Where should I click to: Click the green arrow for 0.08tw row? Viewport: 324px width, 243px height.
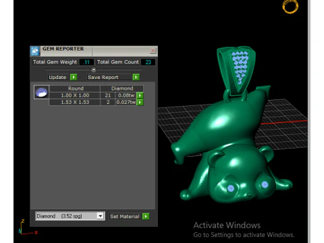(140, 95)
